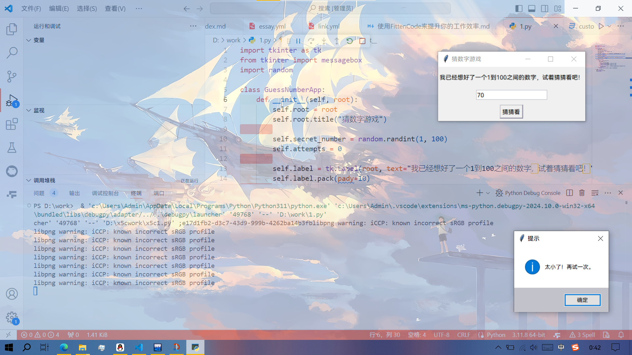
Task: Click the debug Step Out button
Action: point(336,41)
